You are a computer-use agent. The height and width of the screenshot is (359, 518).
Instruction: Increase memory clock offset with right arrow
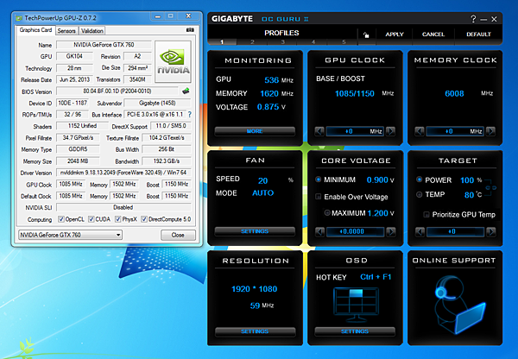490,131
